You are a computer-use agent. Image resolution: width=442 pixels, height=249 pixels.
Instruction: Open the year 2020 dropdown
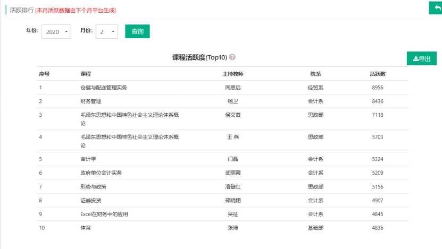(56, 32)
